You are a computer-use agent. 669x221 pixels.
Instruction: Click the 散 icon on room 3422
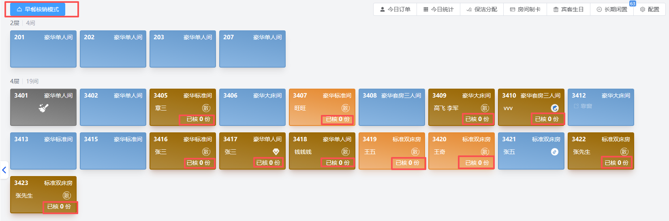tap(624, 152)
